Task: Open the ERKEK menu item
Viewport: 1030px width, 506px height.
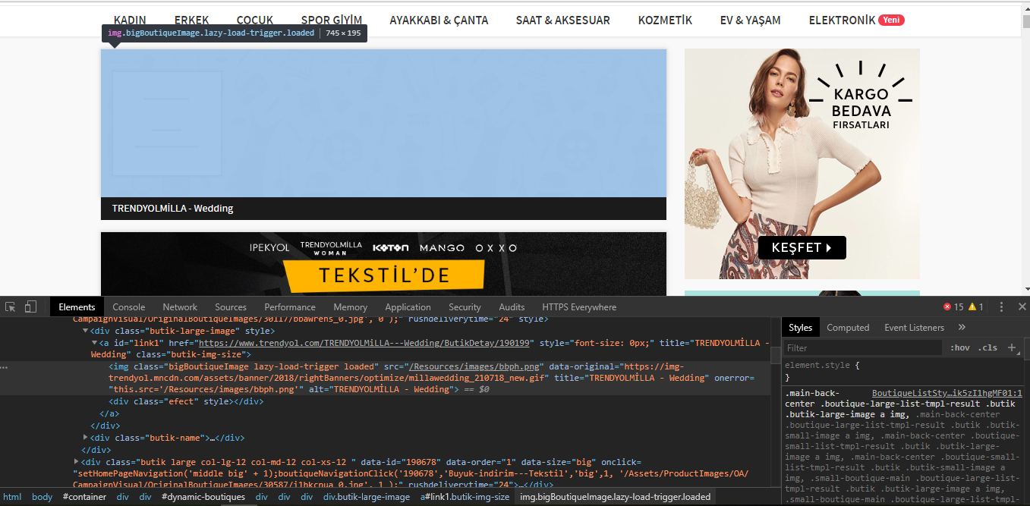Action: pyautogui.click(x=191, y=20)
